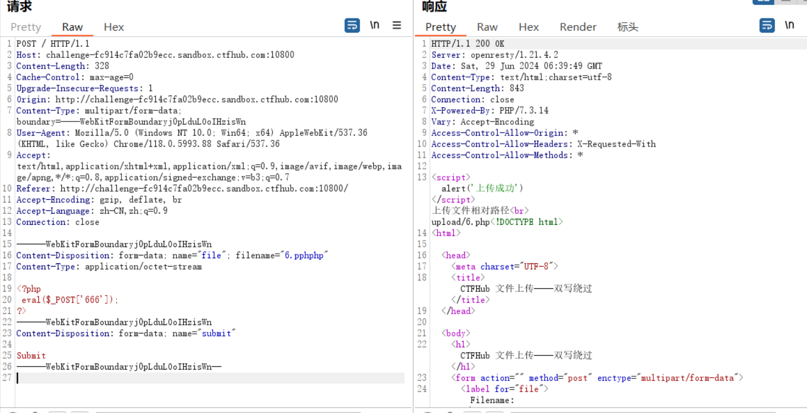The width and height of the screenshot is (807, 413).
Task: Open the request panel hamburger menu
Action: coord(397,25)
